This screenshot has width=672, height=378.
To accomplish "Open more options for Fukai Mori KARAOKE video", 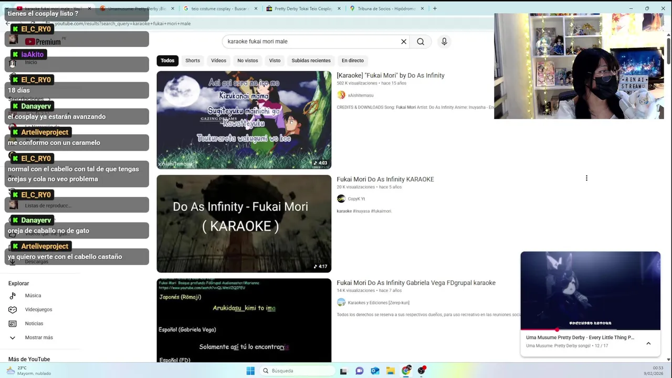I will coord(586,178).
